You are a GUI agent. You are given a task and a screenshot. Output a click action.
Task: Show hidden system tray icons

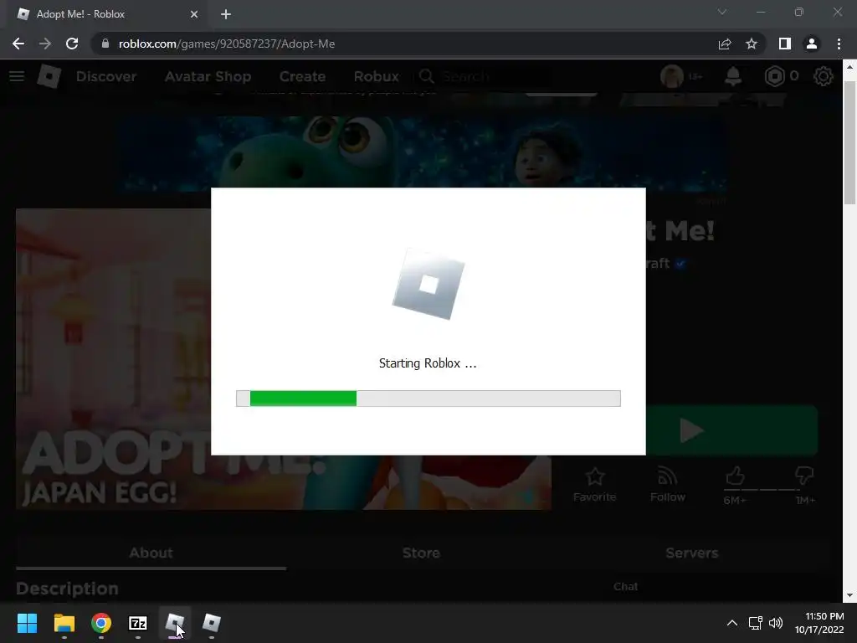point(732,623)
